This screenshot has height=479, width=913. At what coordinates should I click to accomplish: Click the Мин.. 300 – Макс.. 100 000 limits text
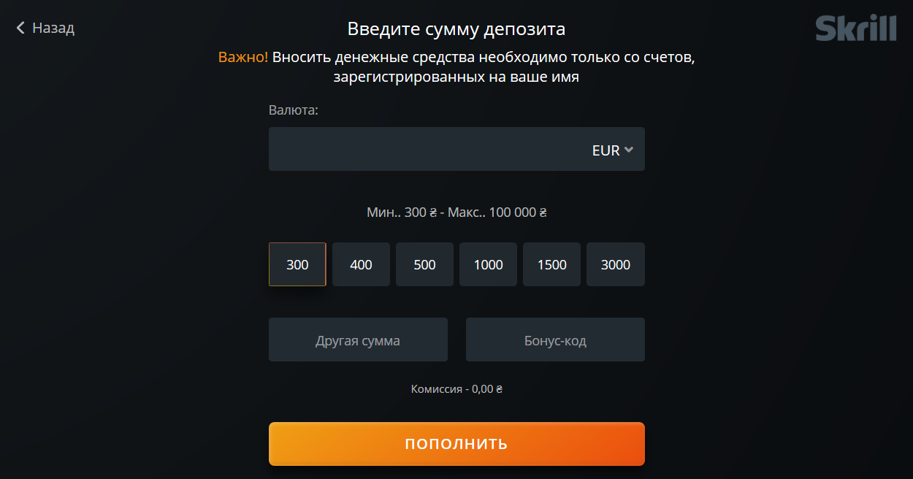pos(457,212)
